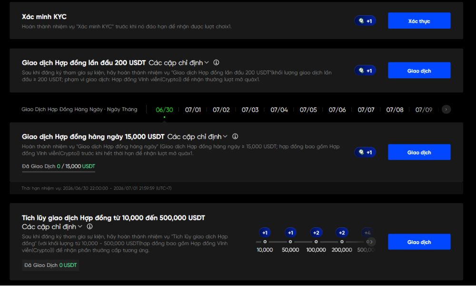Click the 10,000 milestone marker on progress track
476x286 pixels.
[265, 242]
